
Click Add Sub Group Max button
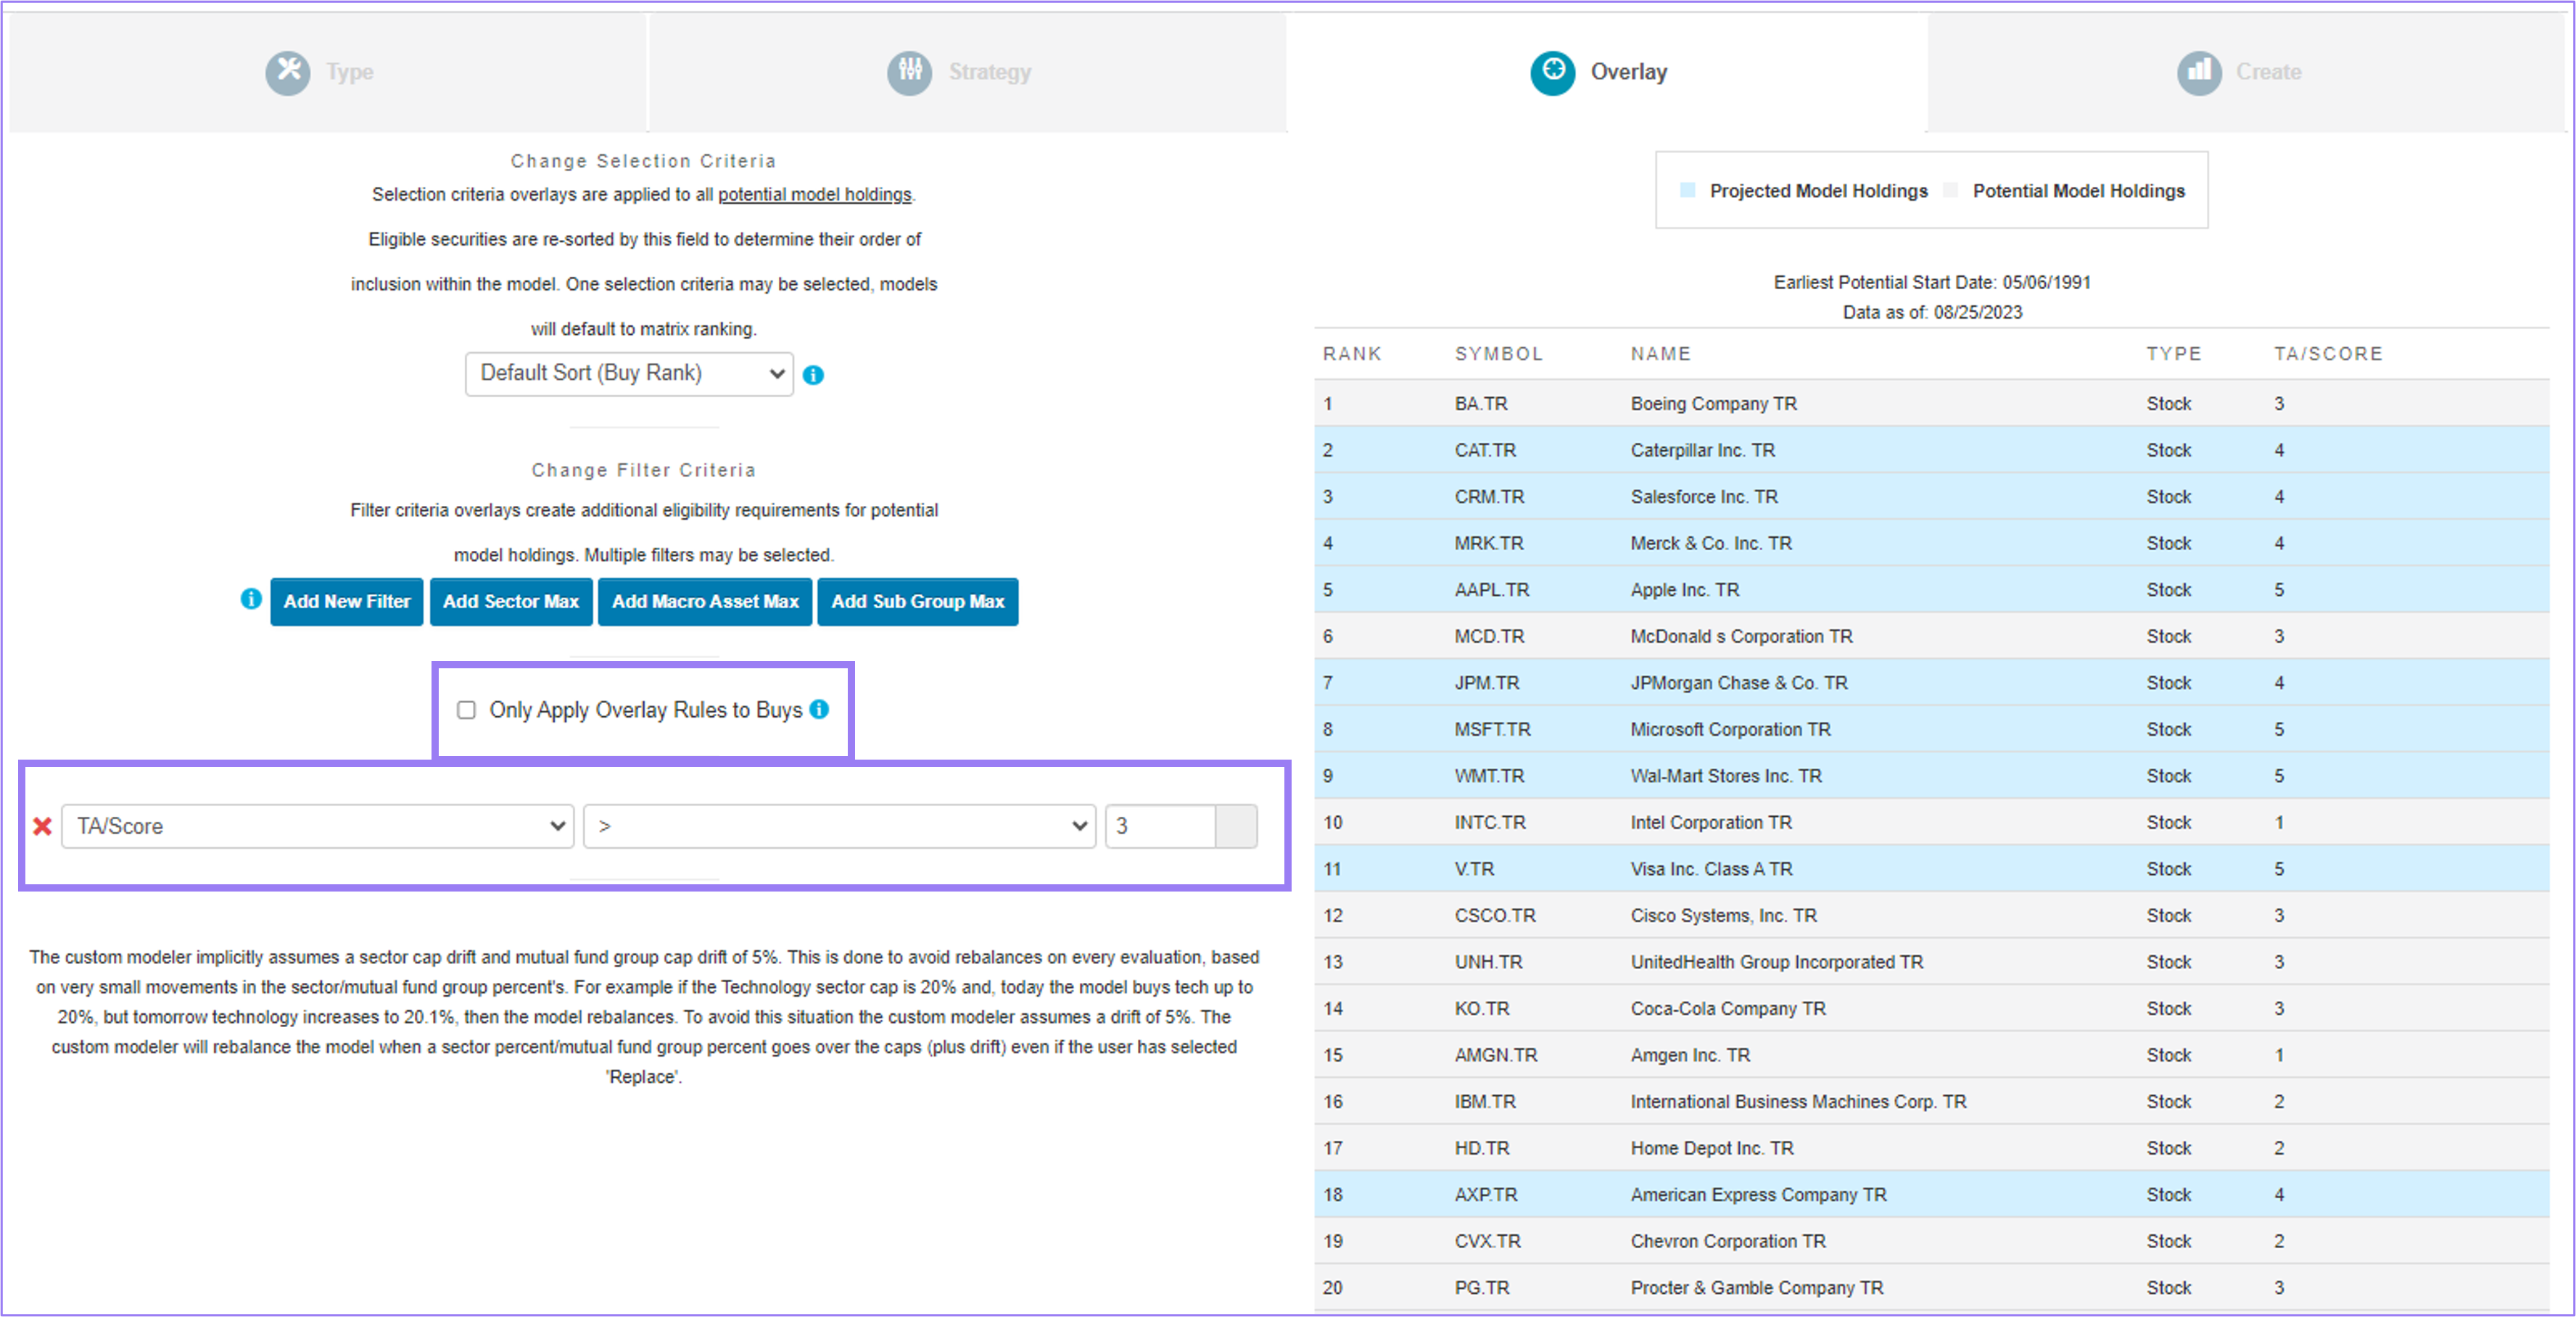pyautogui.click(x=918, y=602)
